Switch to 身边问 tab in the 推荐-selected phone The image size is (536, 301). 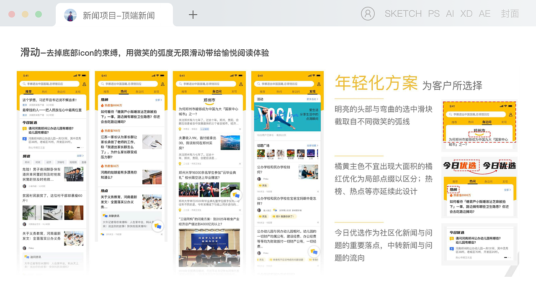[x=61, y=92]
